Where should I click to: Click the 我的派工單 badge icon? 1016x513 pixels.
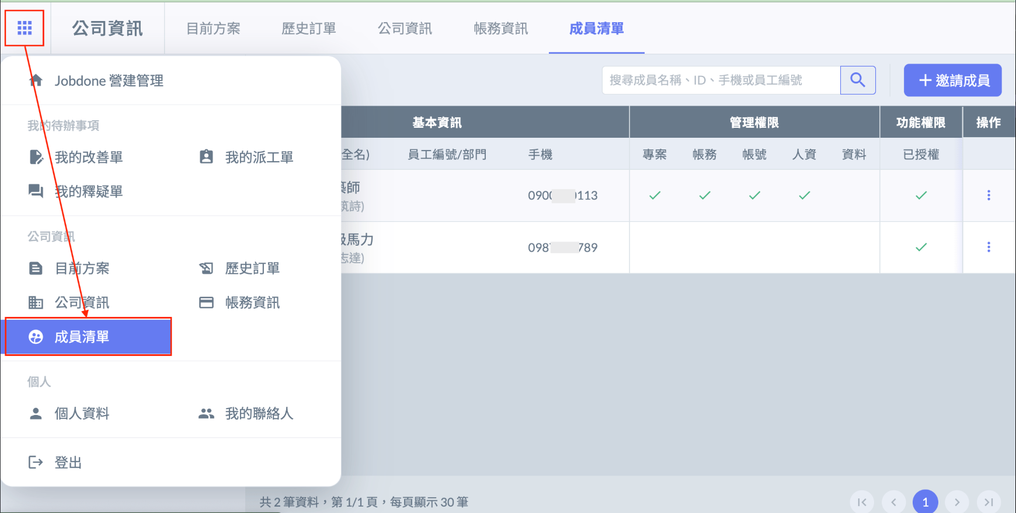pyautogui.click(x=206, y=156)
